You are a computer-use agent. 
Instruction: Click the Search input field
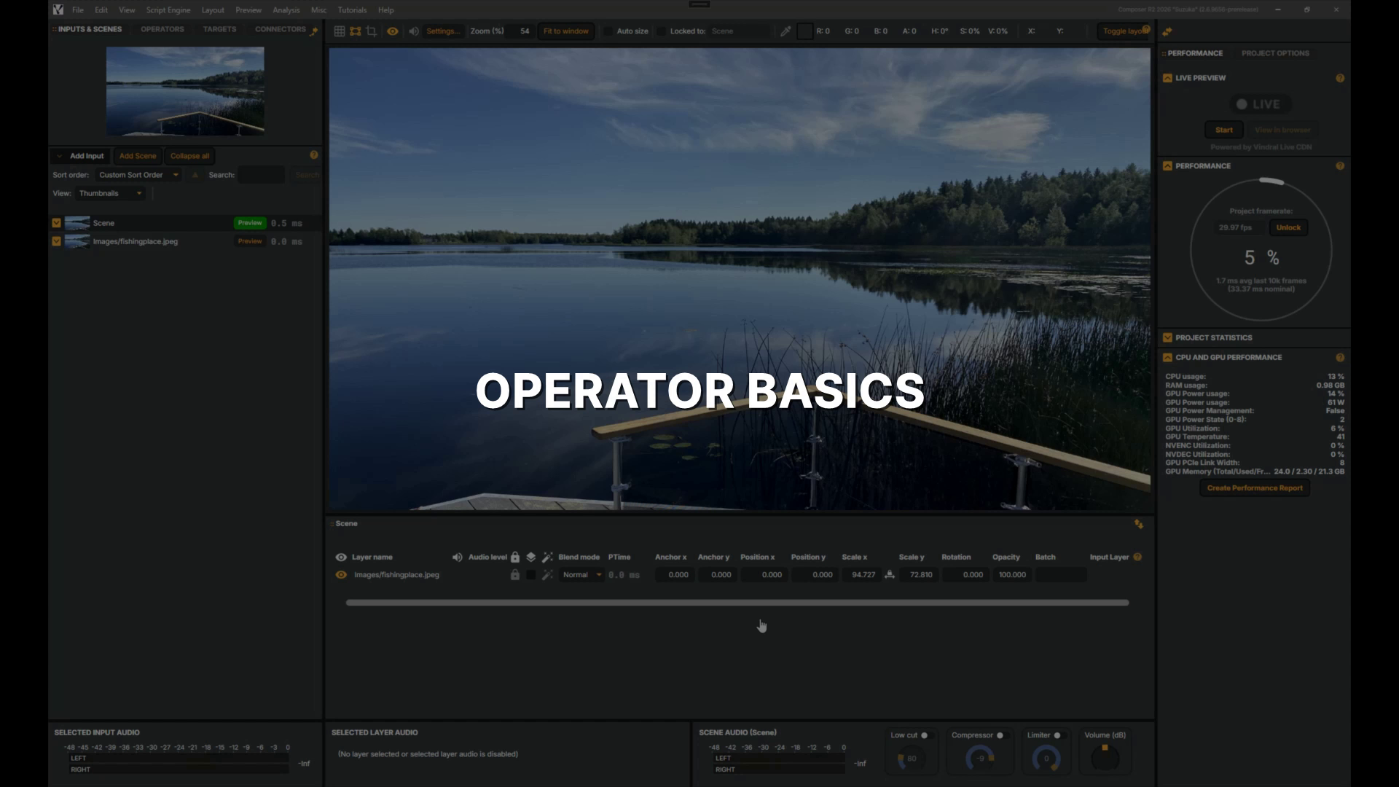pos(262,175)
